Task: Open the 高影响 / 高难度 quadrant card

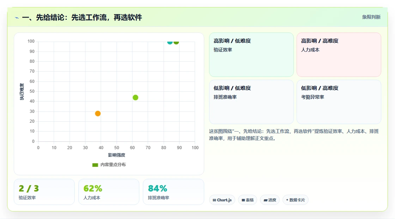Action: 339,55
